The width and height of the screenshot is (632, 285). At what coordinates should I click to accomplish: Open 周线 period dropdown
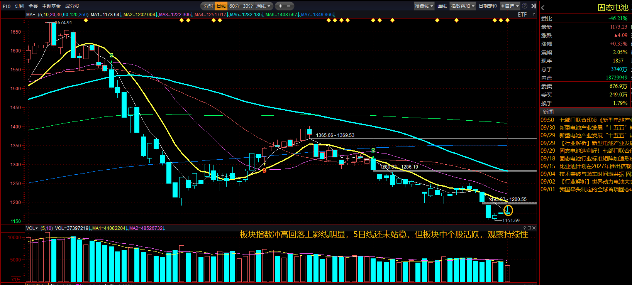coord(264,6)
